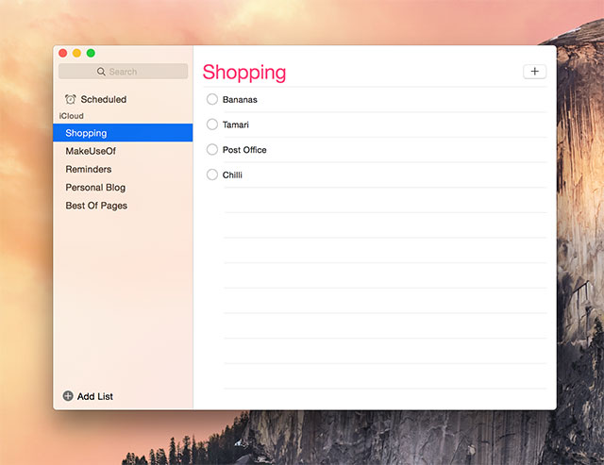
Task: Open the Best Of Pages list
Action: pos(96,206)
